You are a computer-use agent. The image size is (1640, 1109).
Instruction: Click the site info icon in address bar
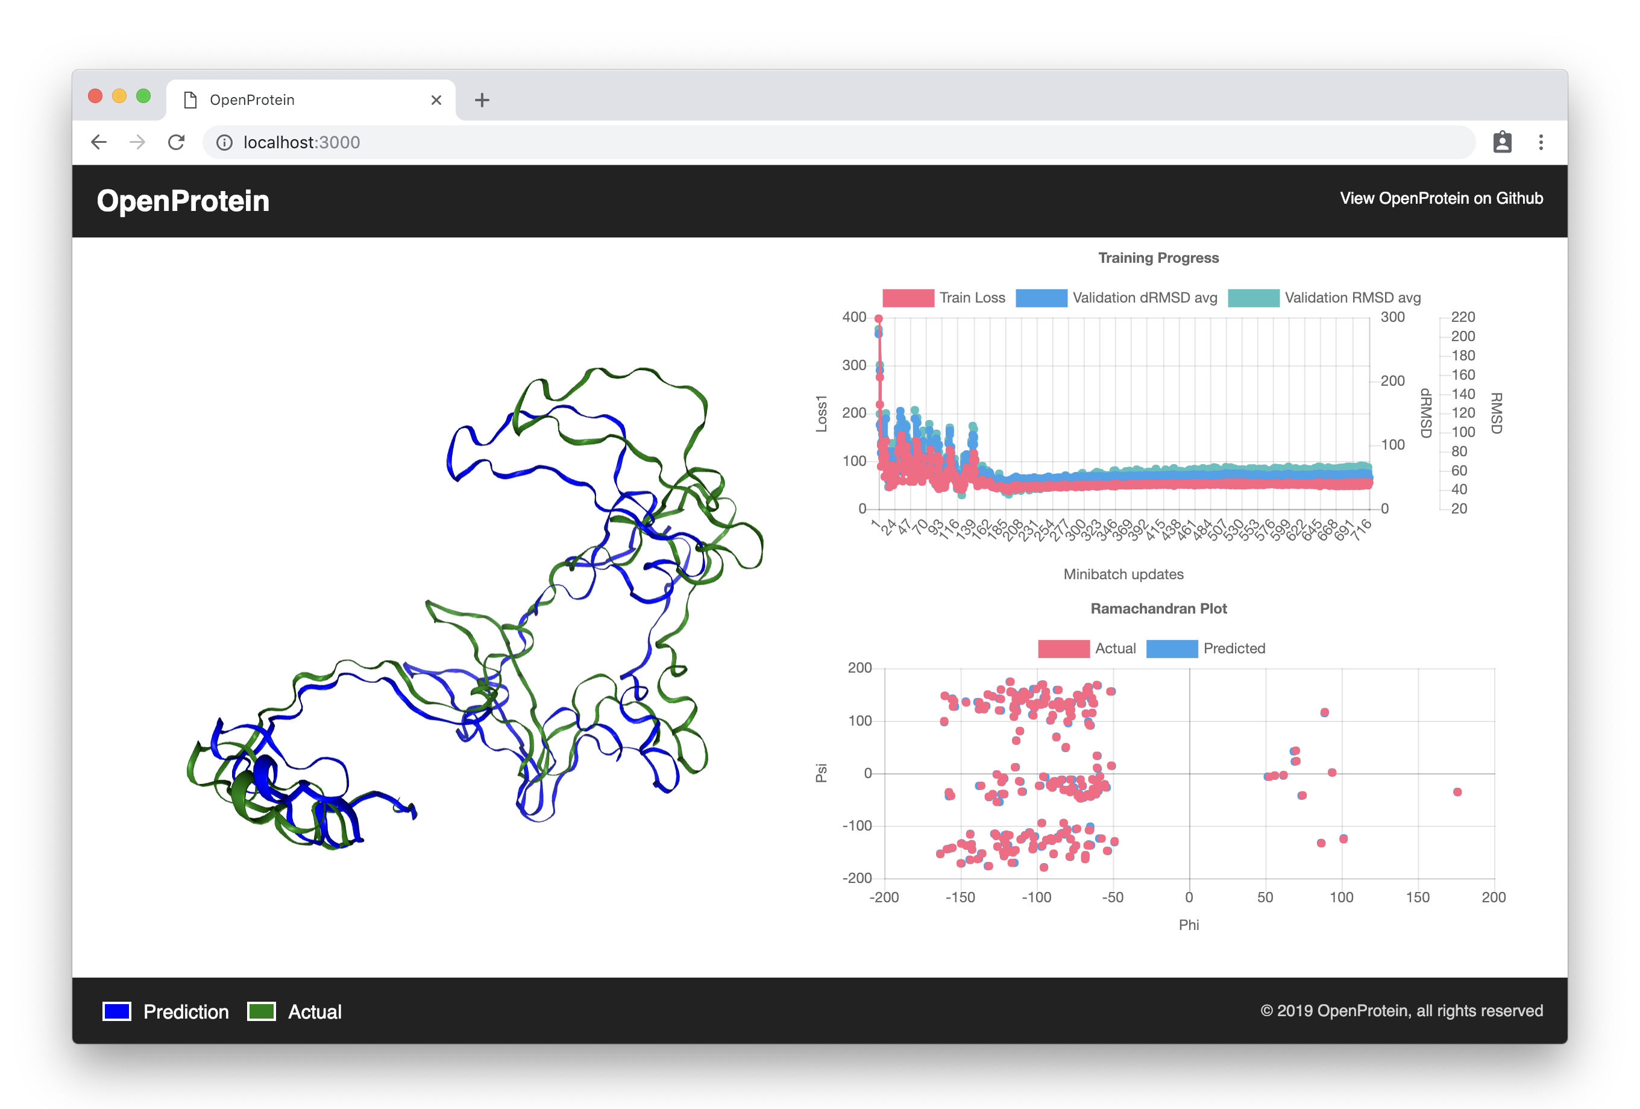pos(224,142)
